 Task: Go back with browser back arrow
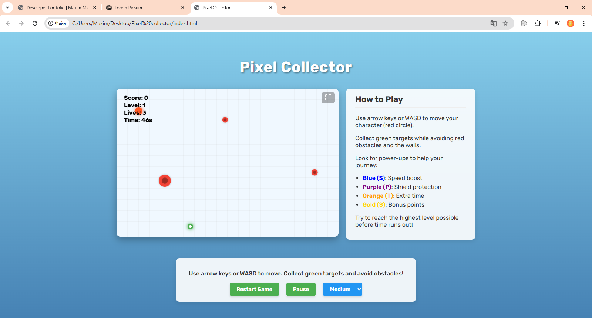[8, 23]
